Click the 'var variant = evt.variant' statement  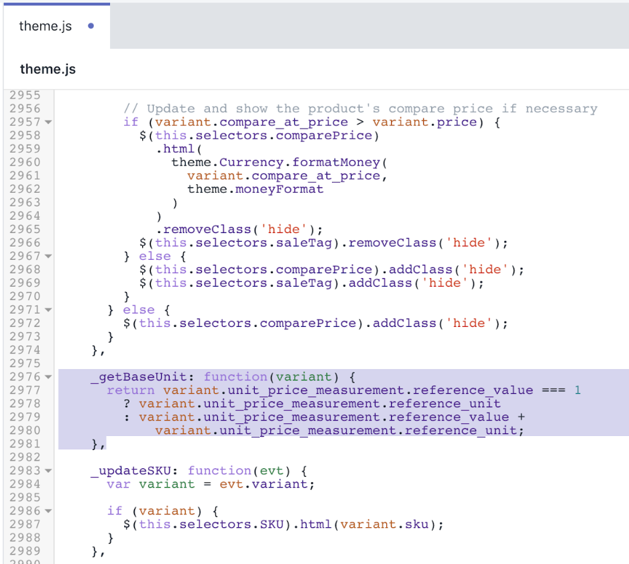point(210,484)
